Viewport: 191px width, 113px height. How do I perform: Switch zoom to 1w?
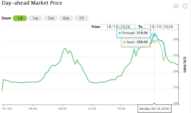35,18
